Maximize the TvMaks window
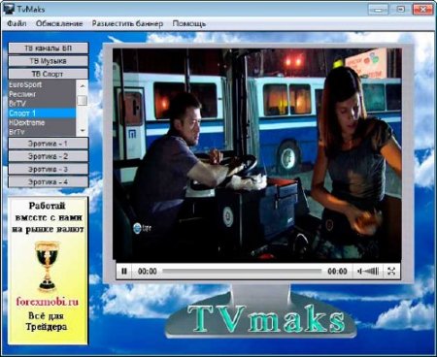437x357 pixels. [401, 10]
